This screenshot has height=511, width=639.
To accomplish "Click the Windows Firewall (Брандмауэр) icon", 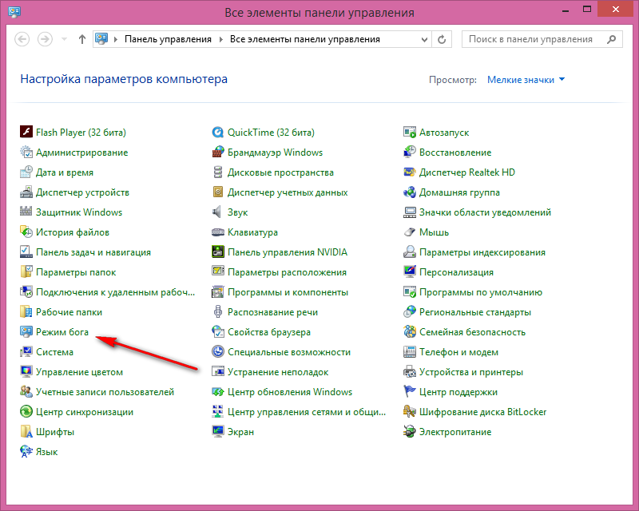I will (x=218, y=152).
